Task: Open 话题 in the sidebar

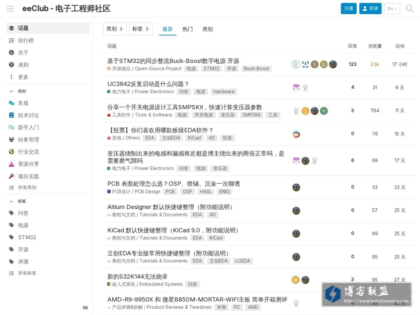Action: click(x=48, y=28)
